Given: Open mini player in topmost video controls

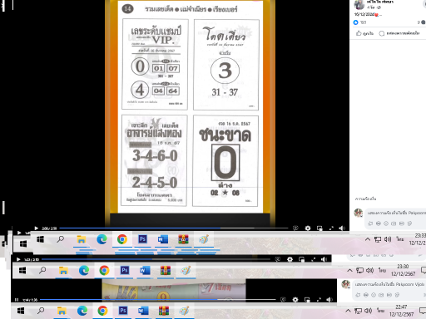Looking at the screenshot, I should [319, 228].
